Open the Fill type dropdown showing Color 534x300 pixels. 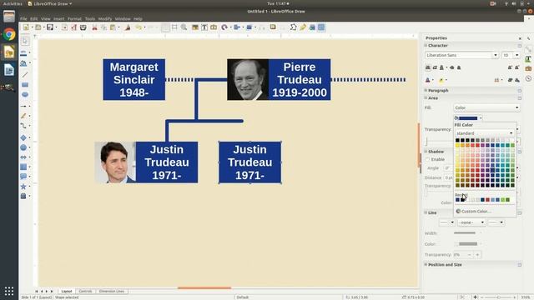[x=487, y=107]
